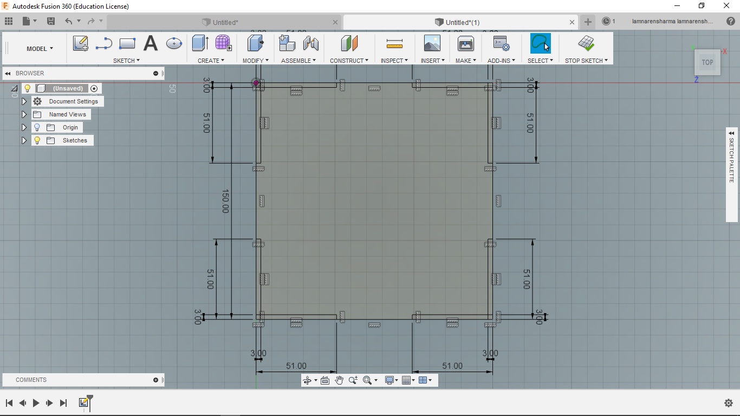This screenshot has width=740, height=416.
Task: Toggle the Sketches folder visibility bulb
Action: coord(37,140)
